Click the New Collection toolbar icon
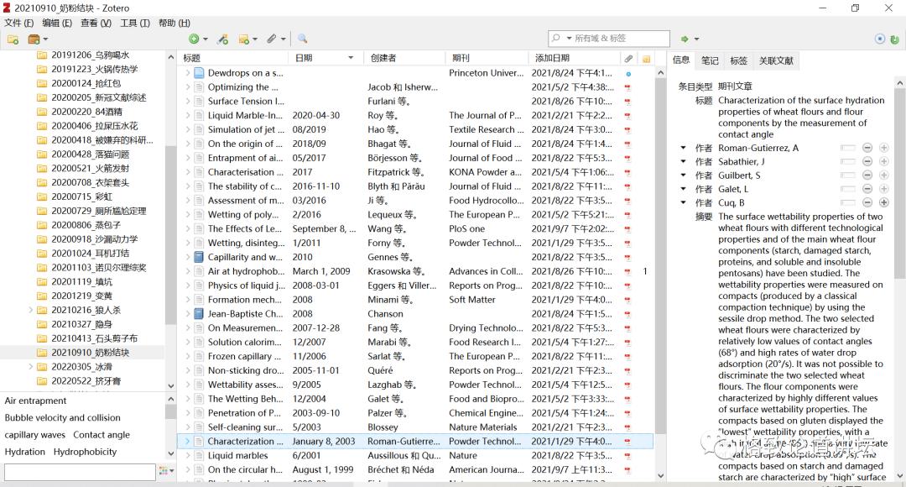The width and height of the screenshot is (906, 487). coord(13,39)
